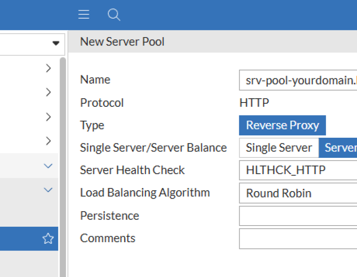This screenshot has width=357, height=277.
Task: Select the Reverse Proxy type
Action: coord(282,125)
